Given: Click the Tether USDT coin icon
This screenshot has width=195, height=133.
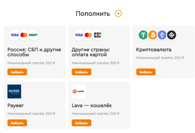Looking at the screenshot, I should pos(143,35).
